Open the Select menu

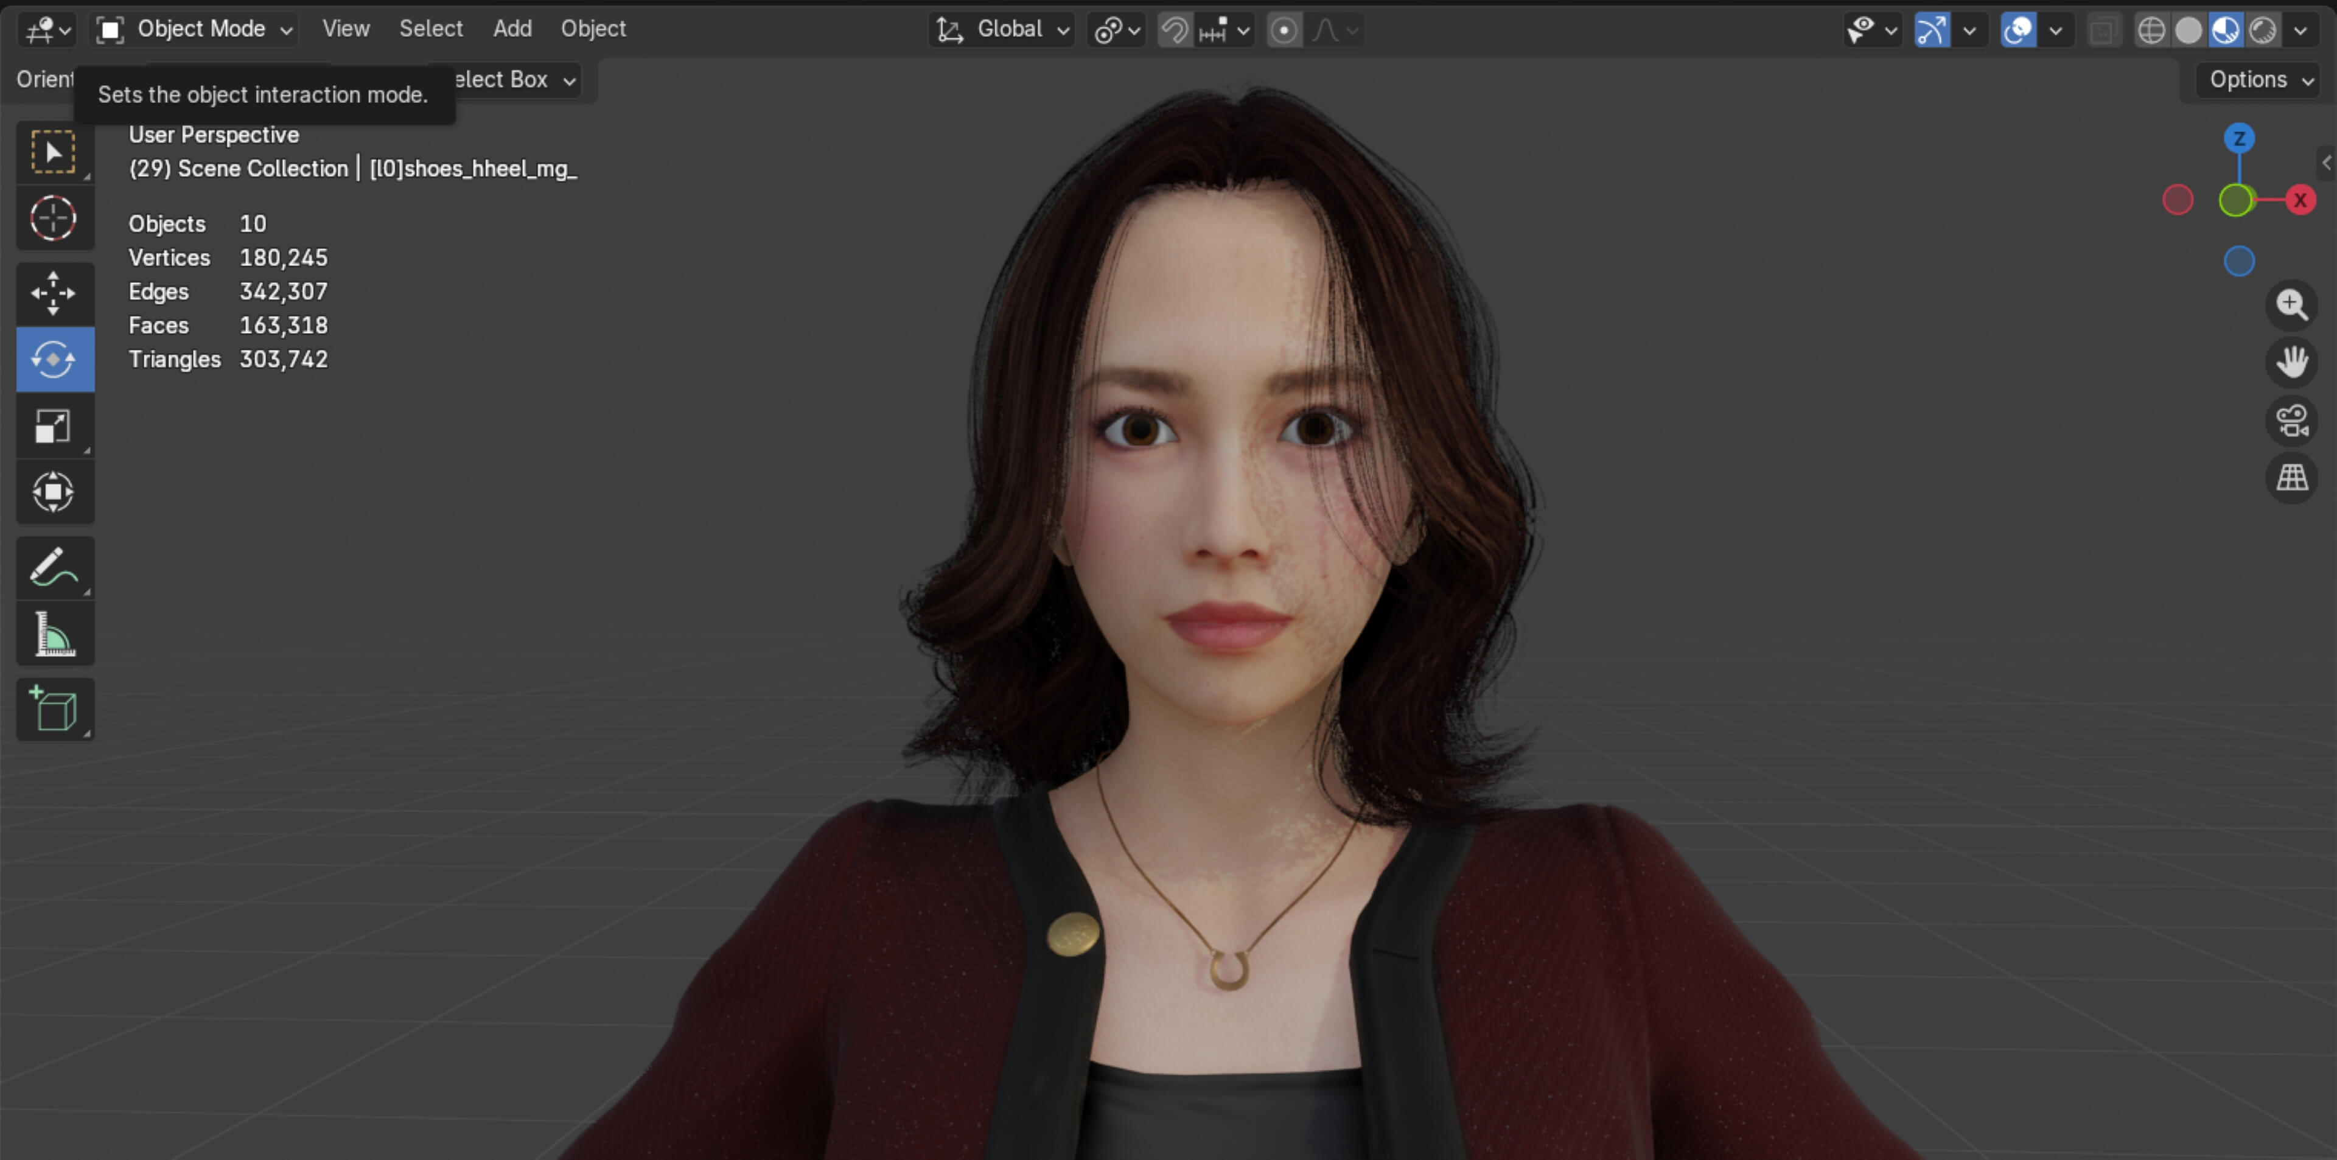[x=431, y=29]
